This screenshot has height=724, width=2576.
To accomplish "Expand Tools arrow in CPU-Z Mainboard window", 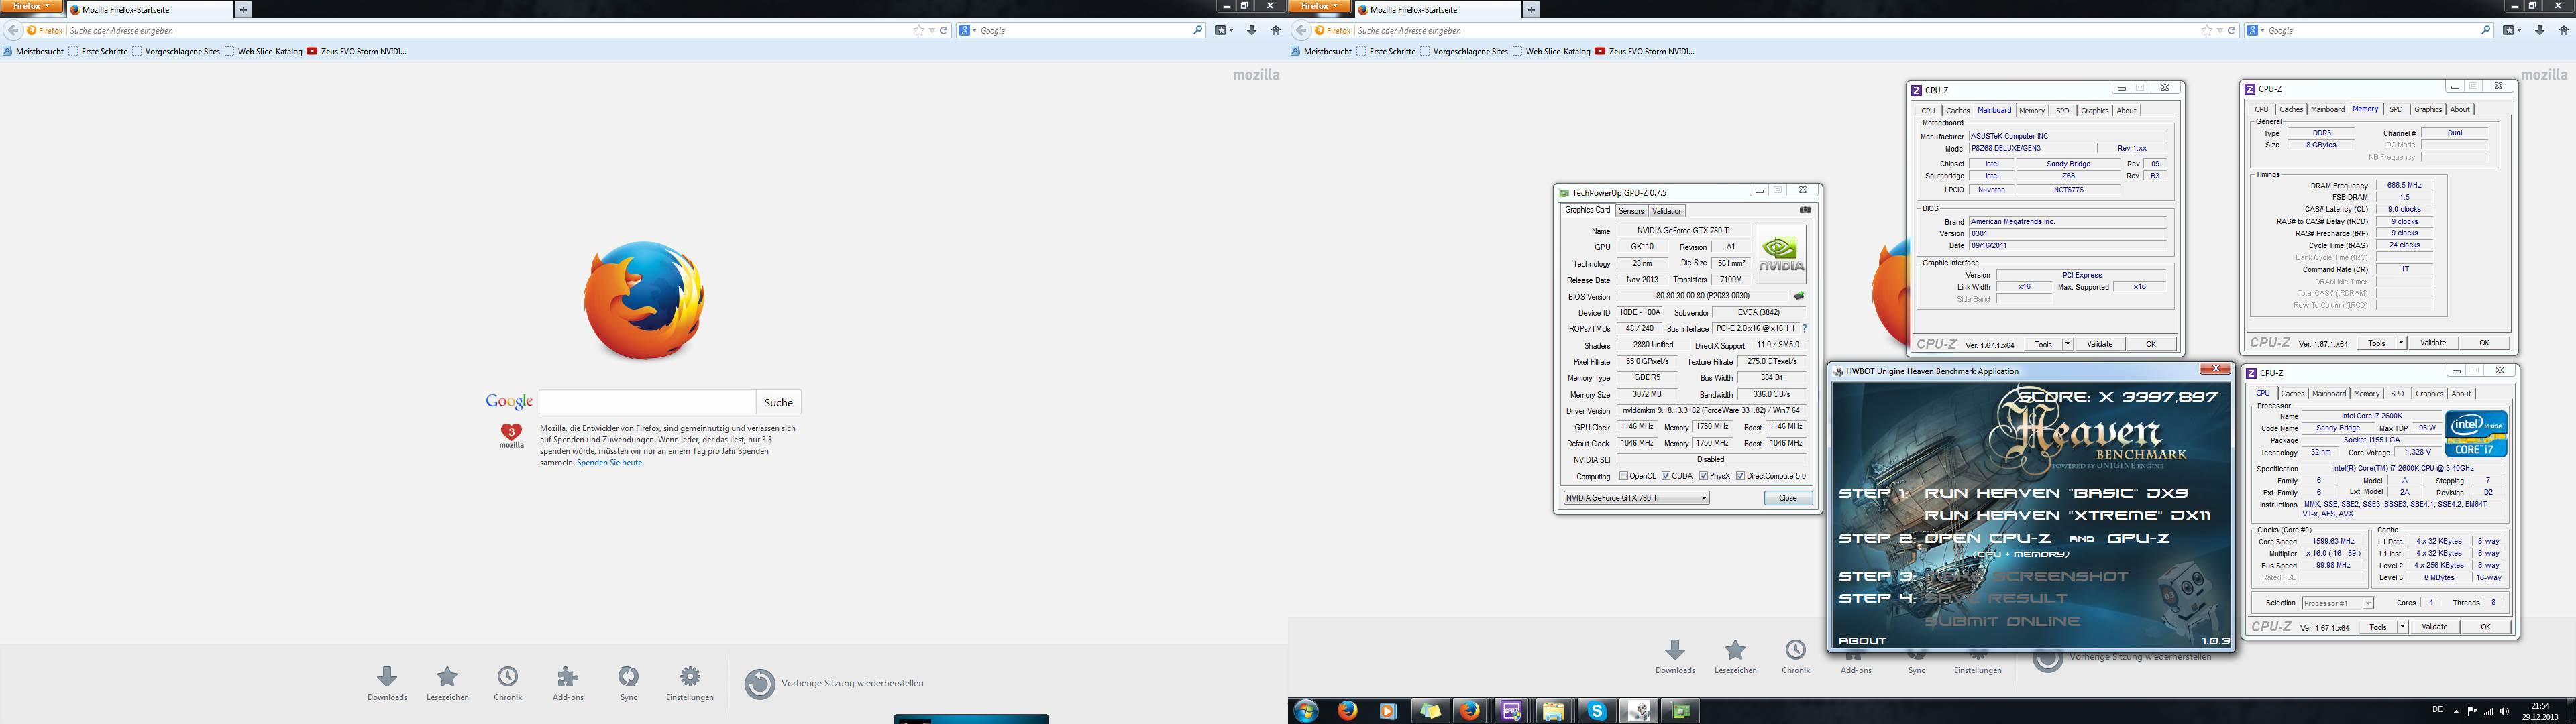I will point(2068,344).
